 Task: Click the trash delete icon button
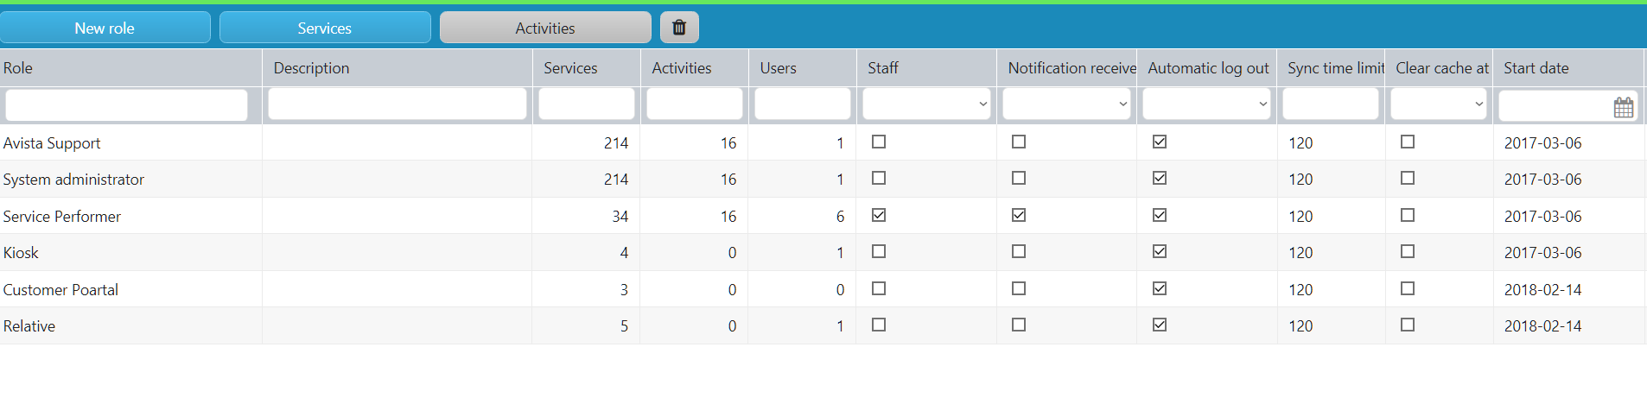pyautogui.click(x=679, y=28)
